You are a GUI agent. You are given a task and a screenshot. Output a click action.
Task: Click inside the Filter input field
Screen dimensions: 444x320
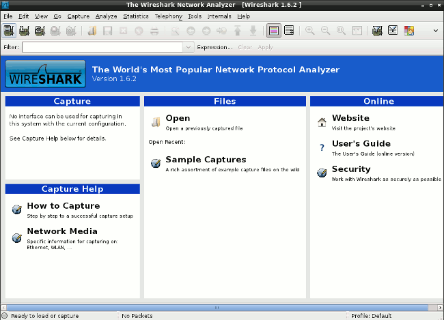(102, 47)
